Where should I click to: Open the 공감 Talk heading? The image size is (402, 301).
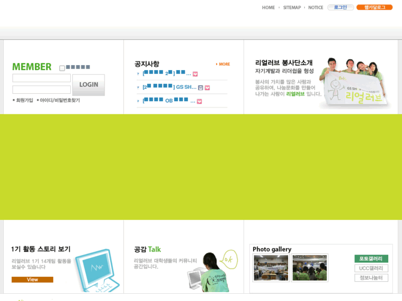coord(147,249)
